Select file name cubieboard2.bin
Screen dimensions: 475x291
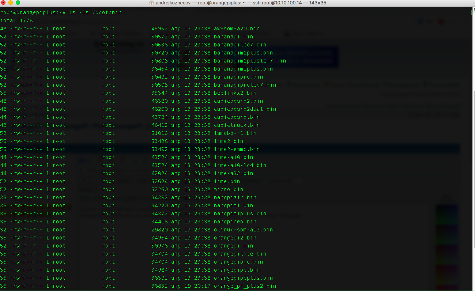pos(238,101)
